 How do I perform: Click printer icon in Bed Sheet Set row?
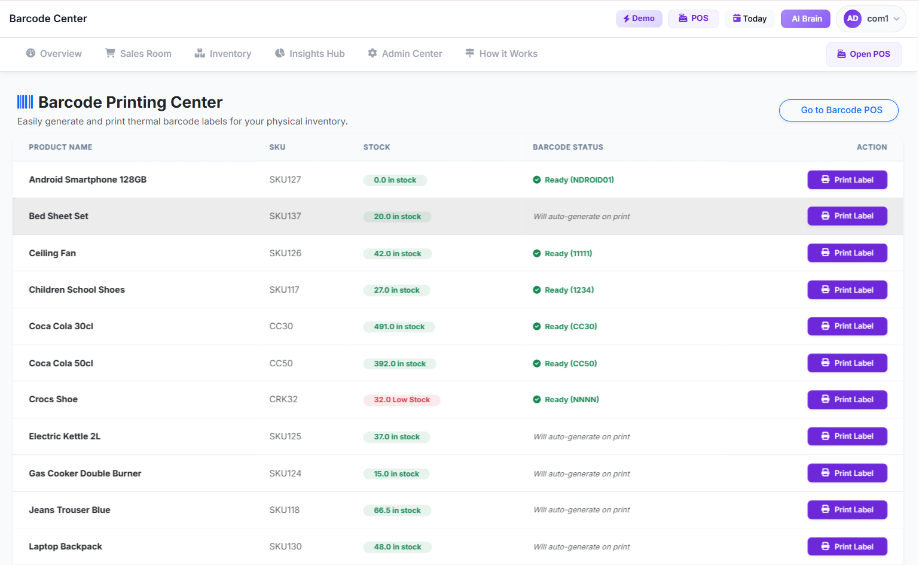coord(825,216)
